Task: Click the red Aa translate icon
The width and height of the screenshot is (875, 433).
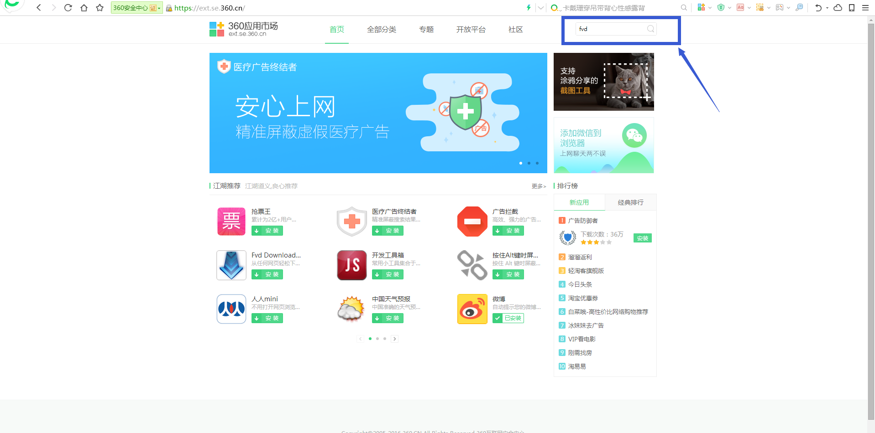Action: pyautogui.click(x=740, y=8)
